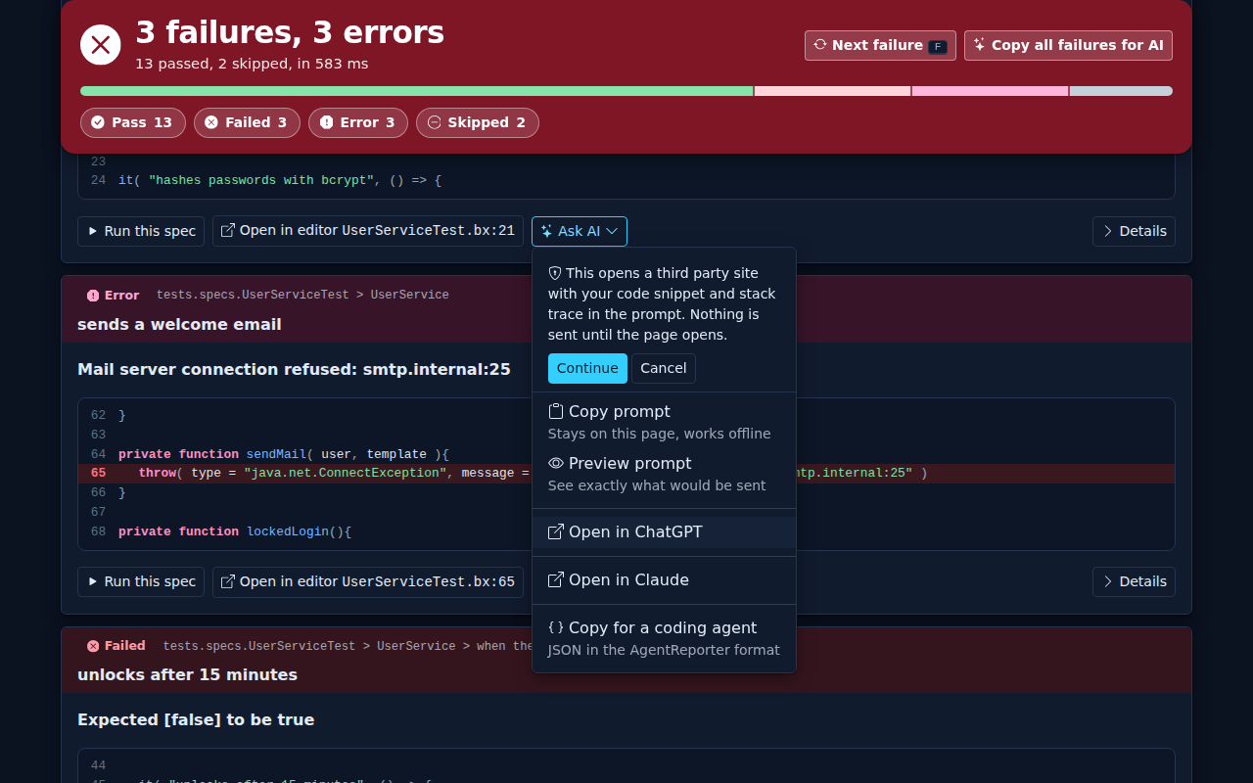Screen dimensions: 1253x783
Task: Choose Open in Claude from the menu
Action: [664, 580]
